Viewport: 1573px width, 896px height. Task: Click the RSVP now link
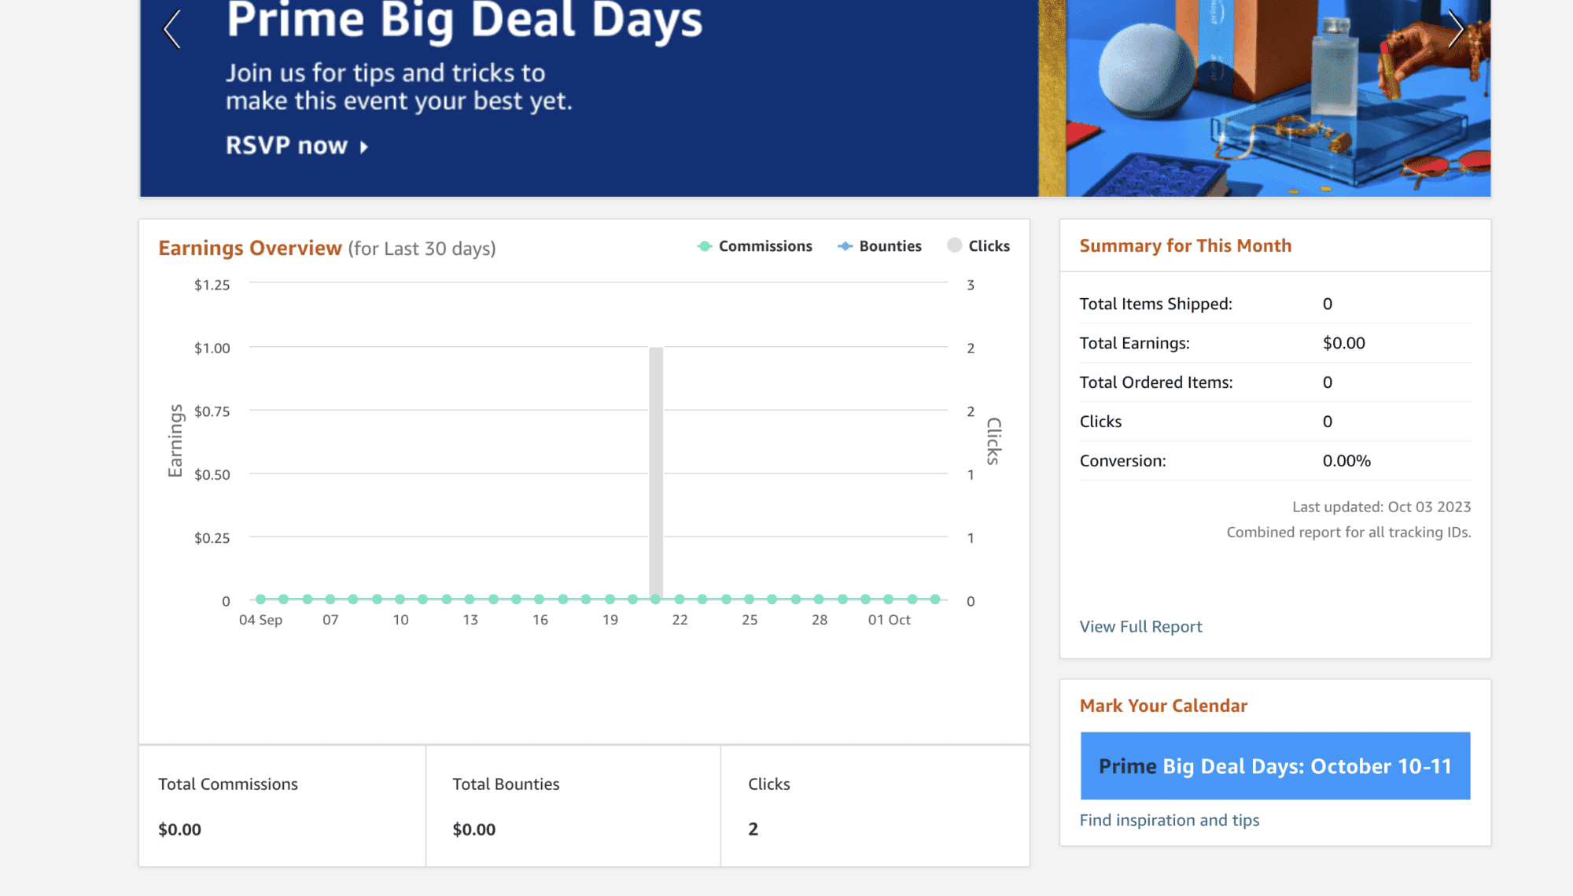click(287, 146)
